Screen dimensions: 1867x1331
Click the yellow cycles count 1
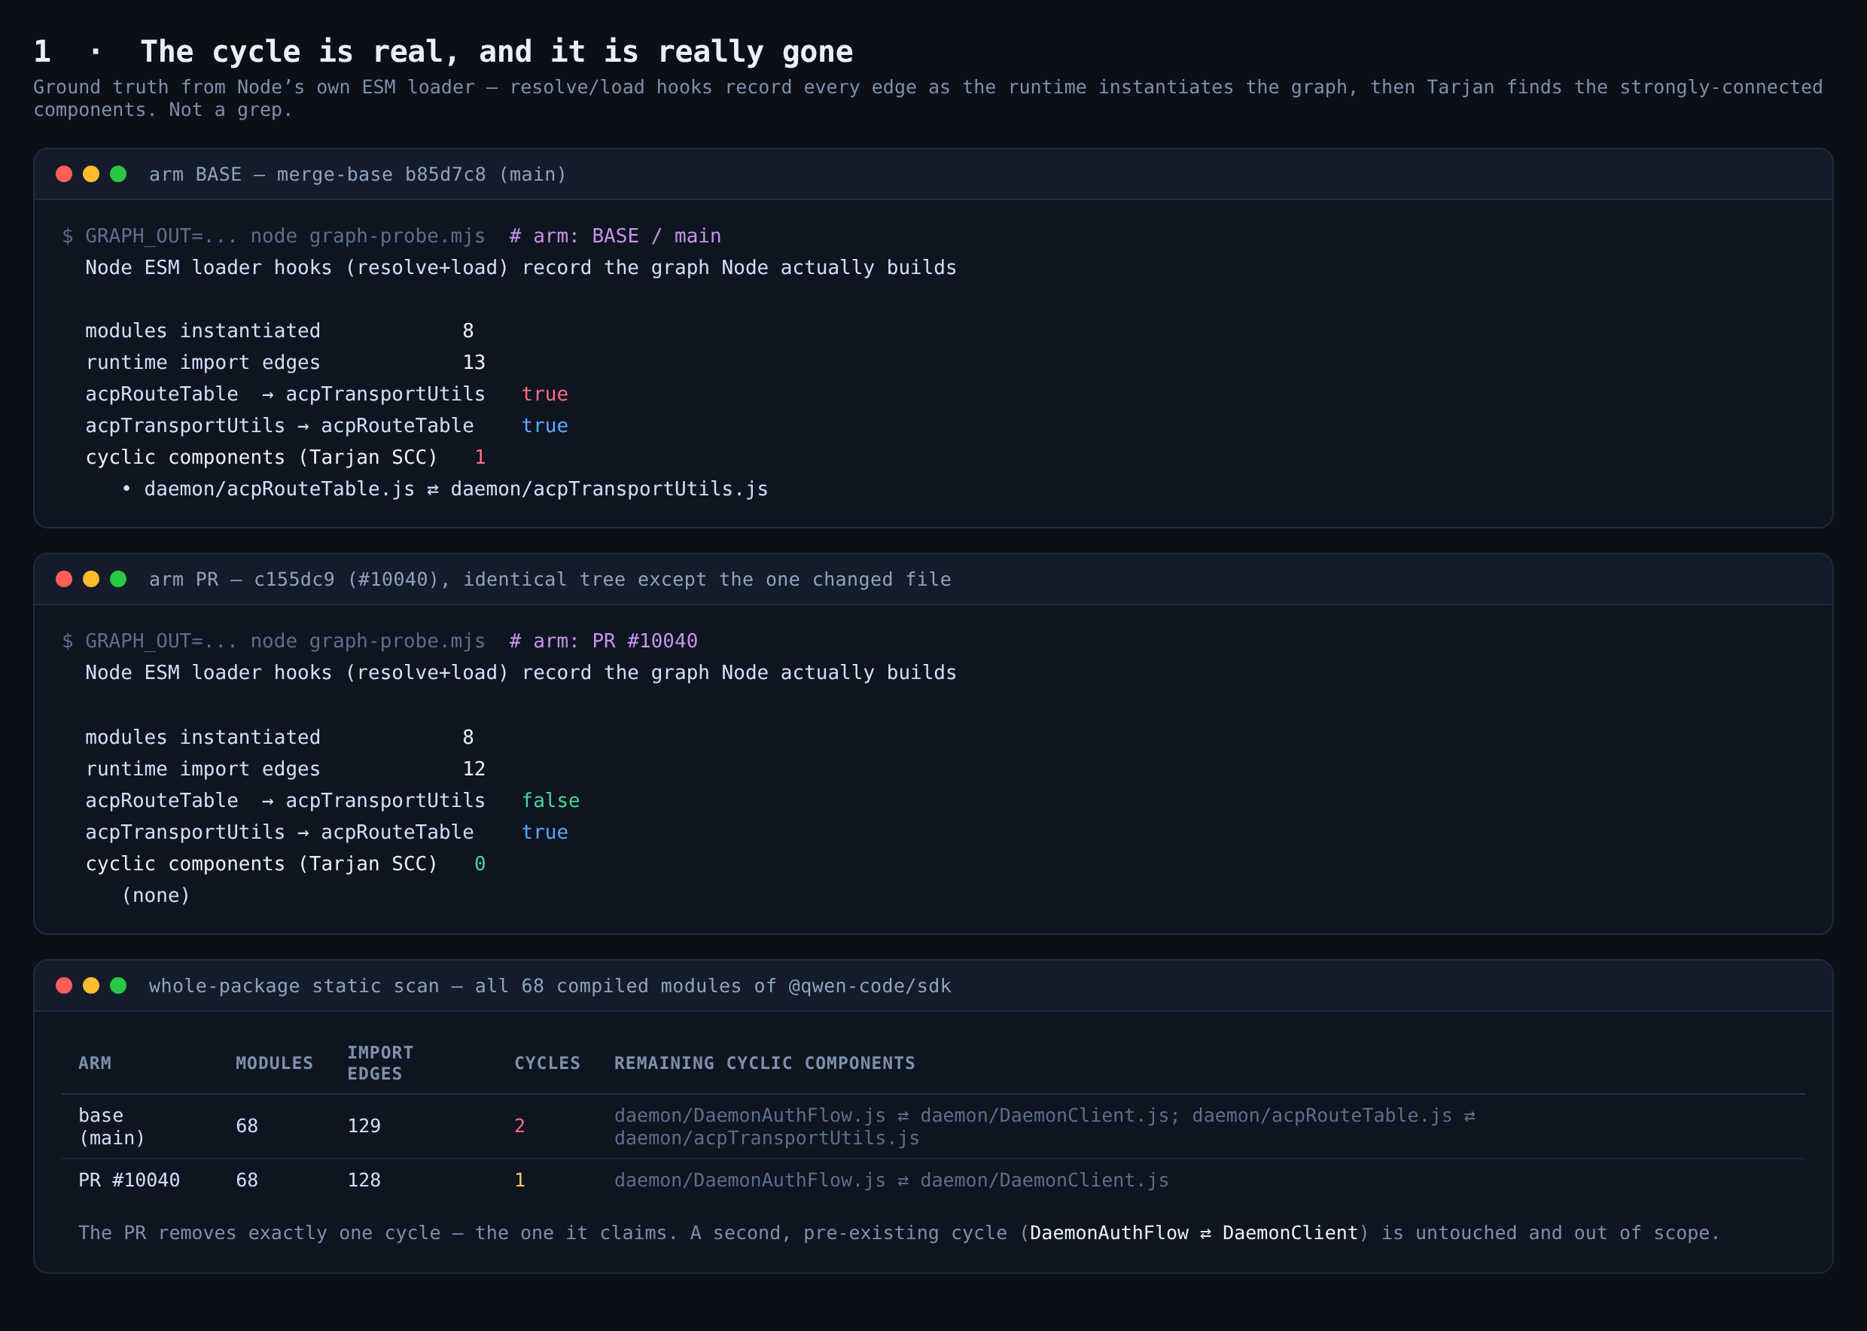click(x=519, y=1180)
